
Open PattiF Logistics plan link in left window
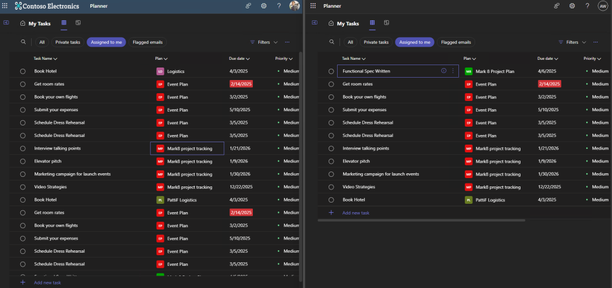(x=182, y=200)
